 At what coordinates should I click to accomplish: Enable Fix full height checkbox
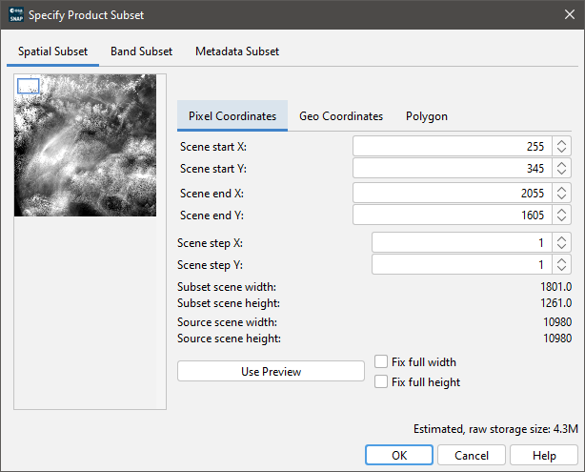382,382
